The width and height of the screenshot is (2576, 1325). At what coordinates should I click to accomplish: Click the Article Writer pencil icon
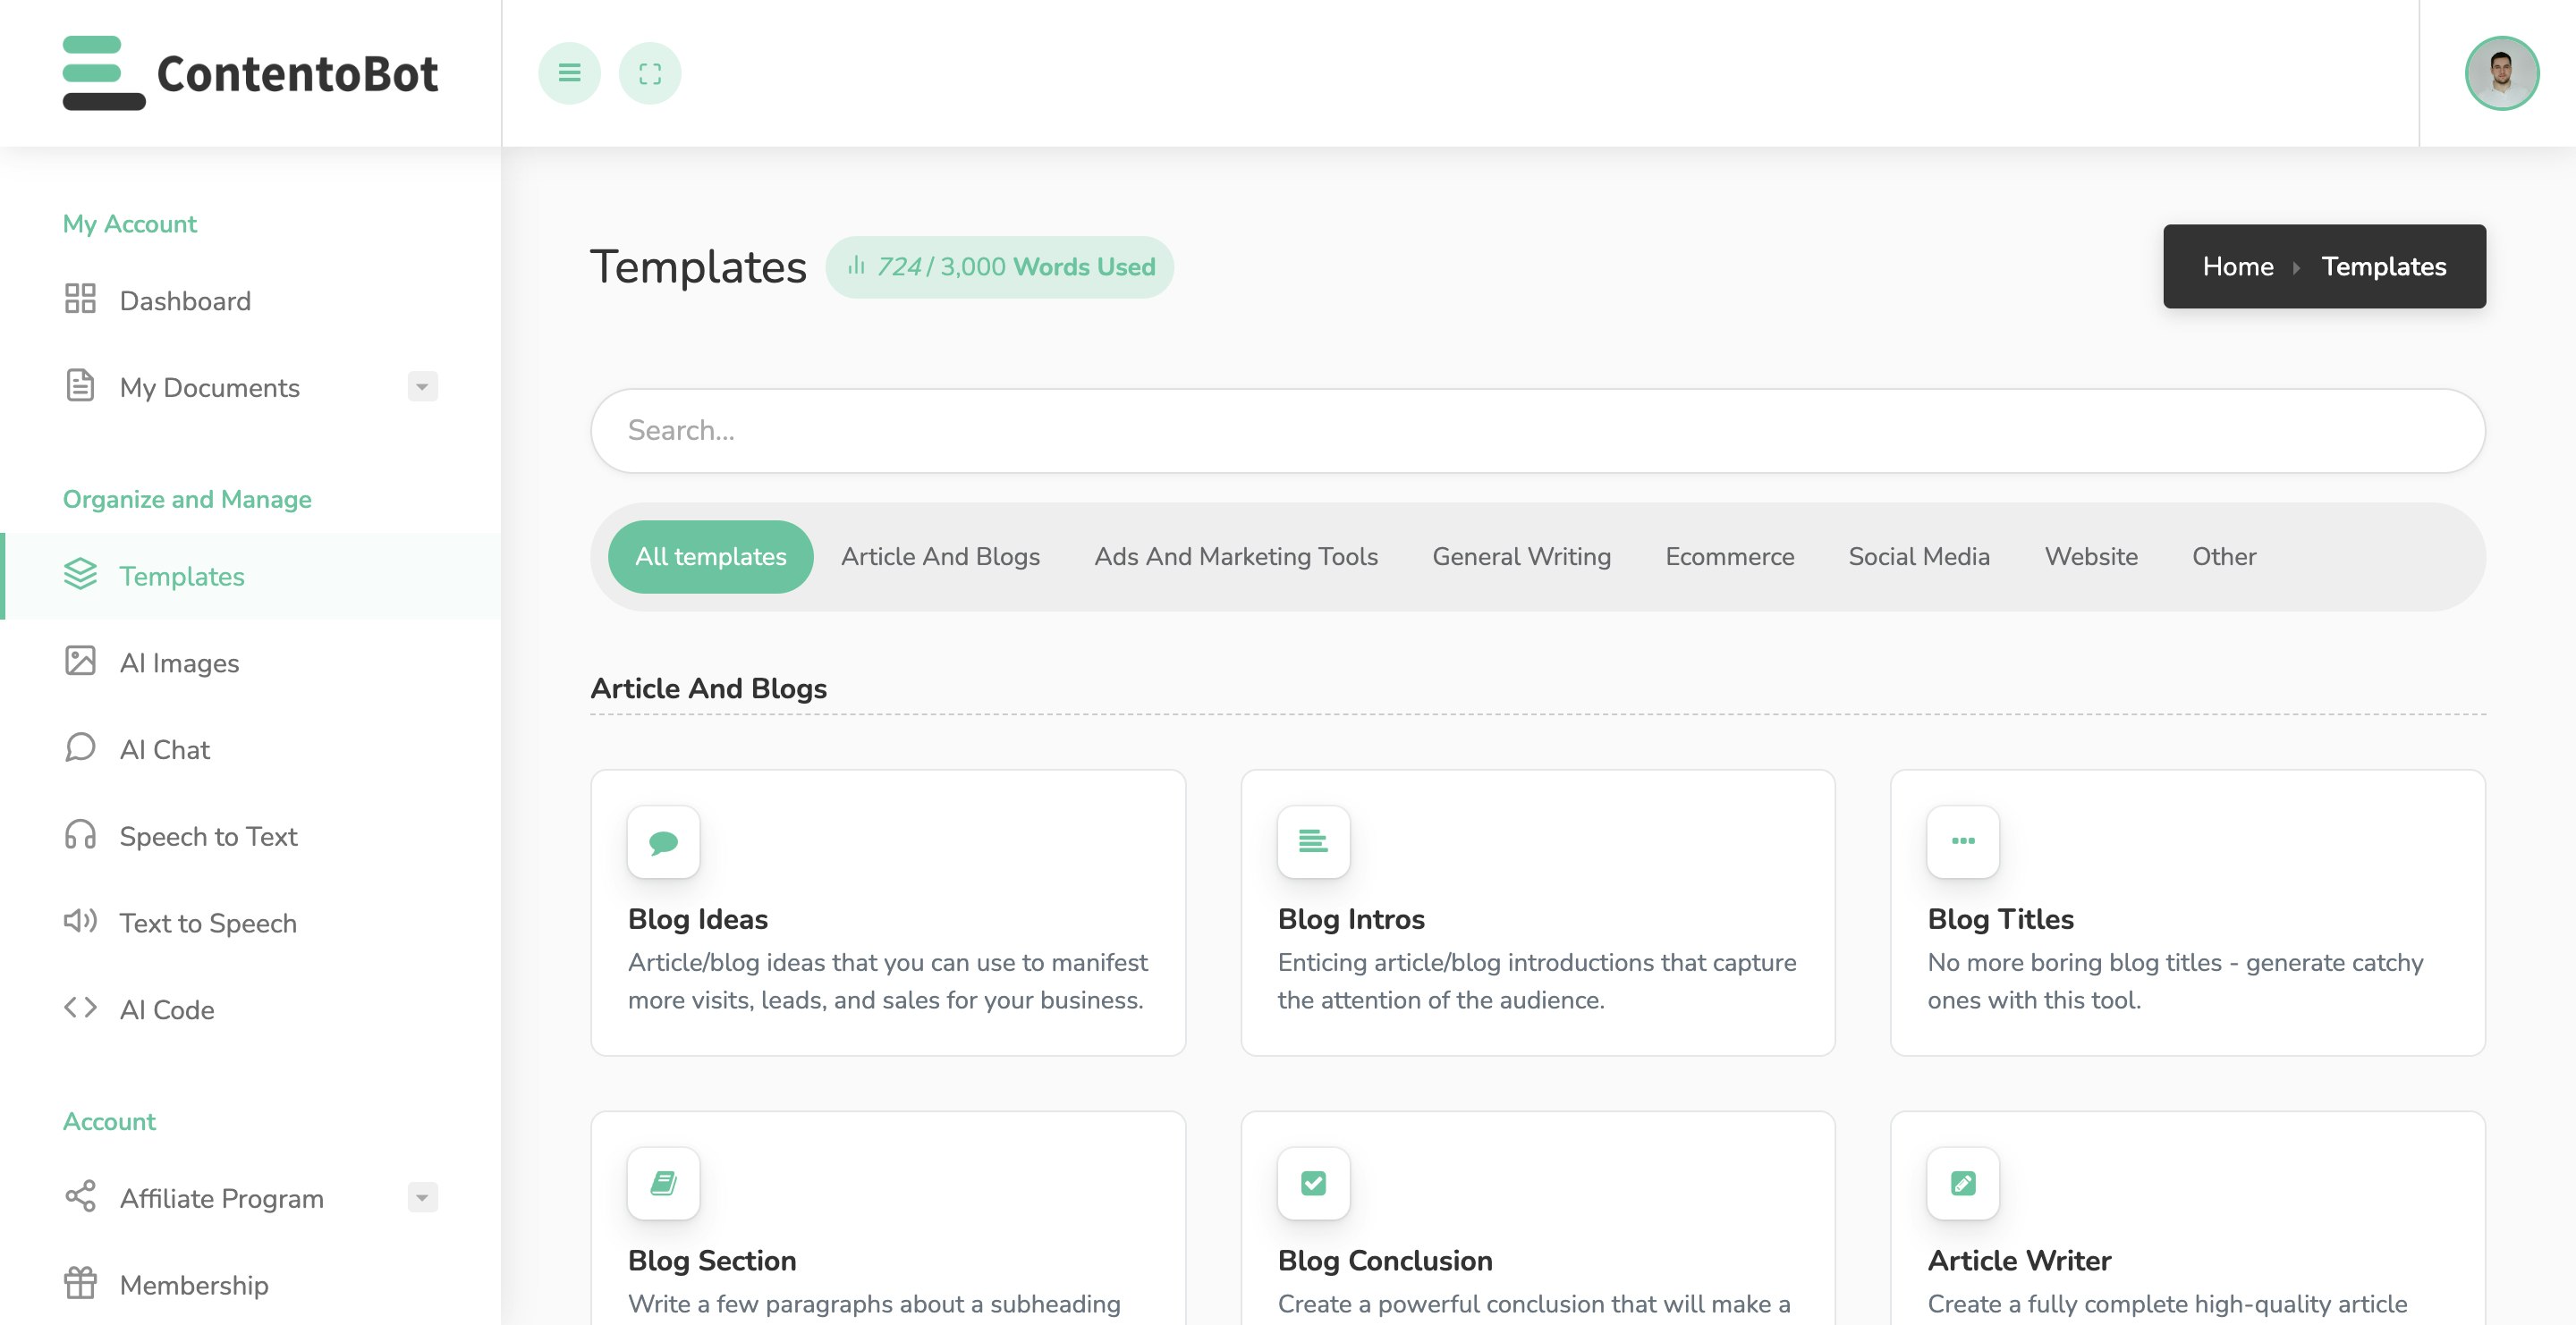pyautogui.click(x=1962, y=1183)
